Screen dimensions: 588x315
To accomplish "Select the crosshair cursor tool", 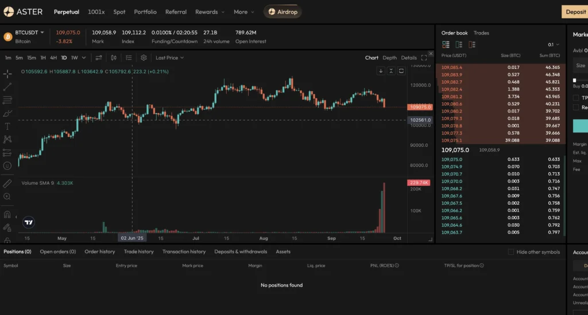I will point(7,74).
